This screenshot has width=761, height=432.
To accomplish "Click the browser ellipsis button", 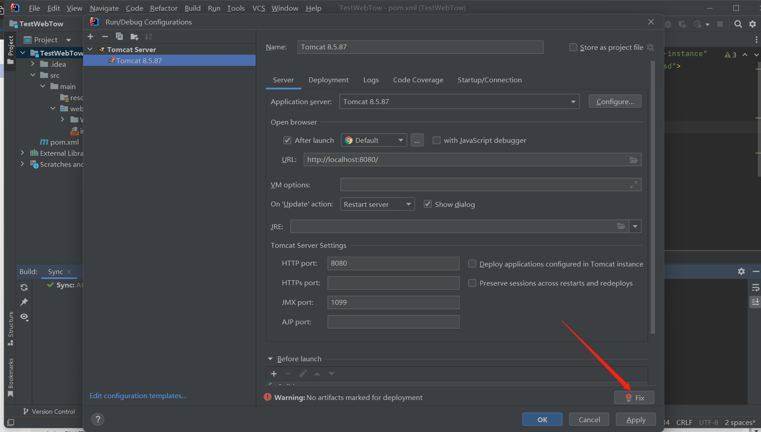I will tap(417, 141).
